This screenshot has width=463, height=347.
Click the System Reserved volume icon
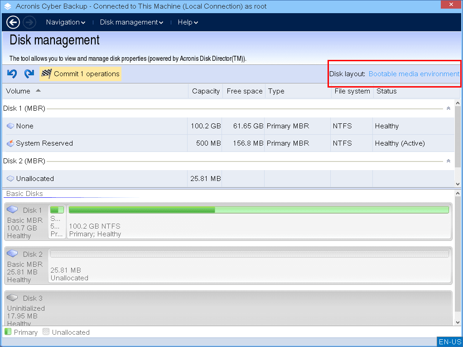click(10, 143)
